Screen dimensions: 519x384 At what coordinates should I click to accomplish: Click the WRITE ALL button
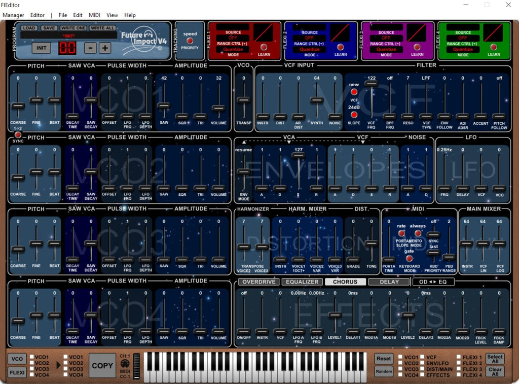pos(102,28)
